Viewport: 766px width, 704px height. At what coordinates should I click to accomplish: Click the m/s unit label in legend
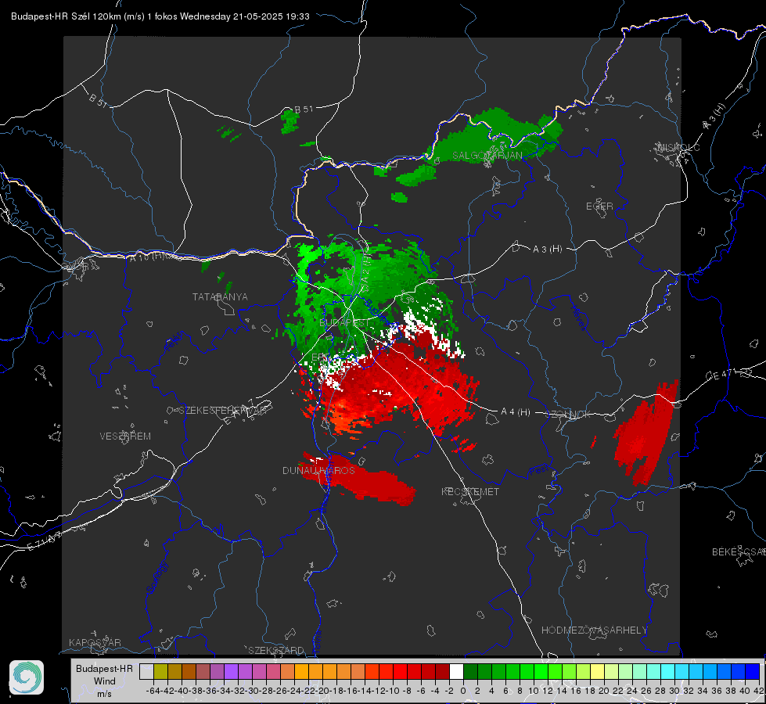104,694
